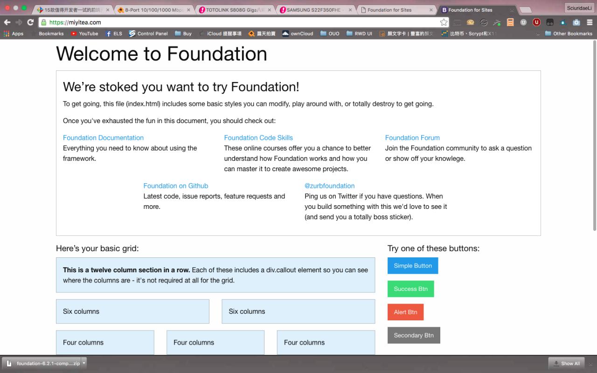Open the ownCloud bookmark
Viewport: 597px width, 373px height.
298,34
